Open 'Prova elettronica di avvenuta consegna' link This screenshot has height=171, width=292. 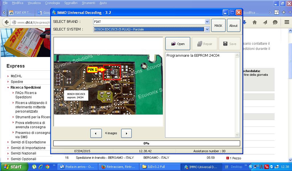click(x=30, y=125)
